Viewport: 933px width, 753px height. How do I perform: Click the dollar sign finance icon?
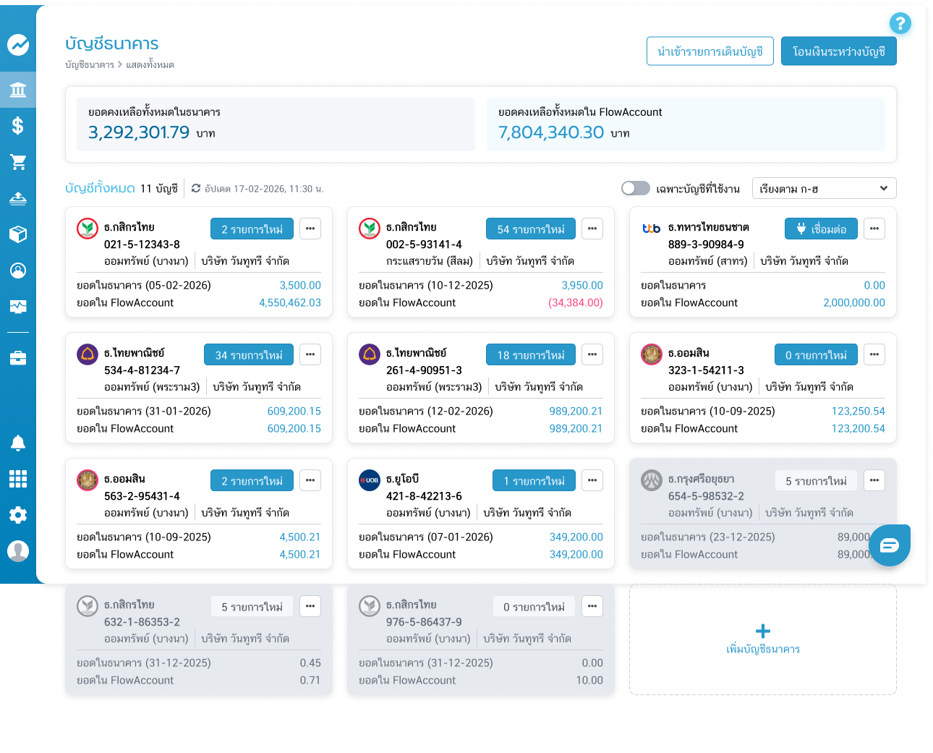[x=18, y=126]
